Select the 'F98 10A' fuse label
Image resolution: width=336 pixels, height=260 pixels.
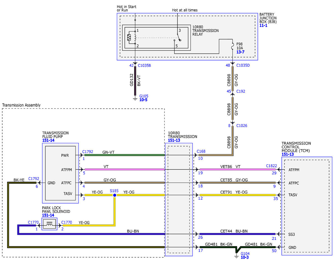coord(240,46)
